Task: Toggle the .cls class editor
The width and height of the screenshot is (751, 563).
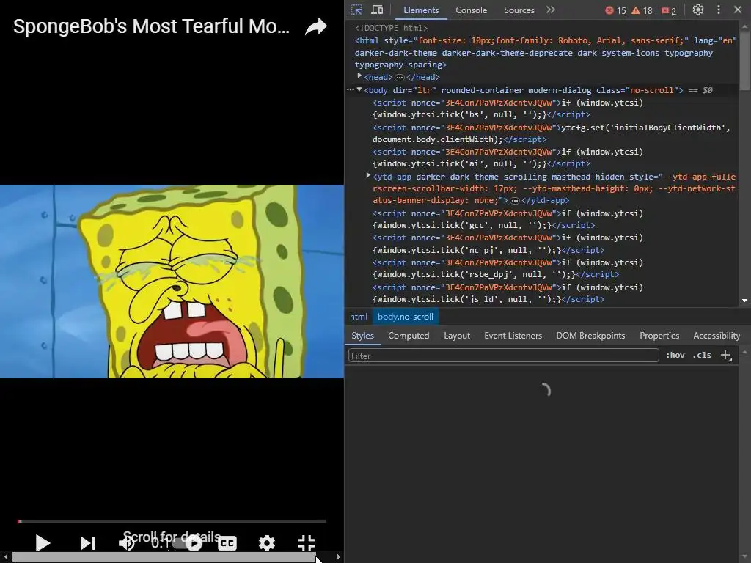Action: click(x=702, y=356)
